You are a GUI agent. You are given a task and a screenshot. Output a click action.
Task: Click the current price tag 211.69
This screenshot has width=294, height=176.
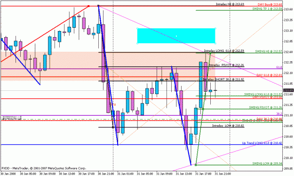tap(288, 90)
